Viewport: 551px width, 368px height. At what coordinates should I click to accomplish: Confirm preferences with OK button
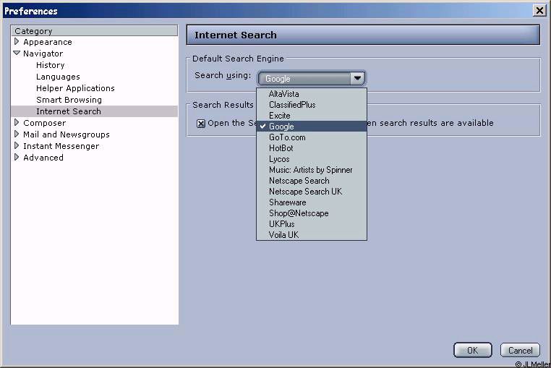(473, 350)
